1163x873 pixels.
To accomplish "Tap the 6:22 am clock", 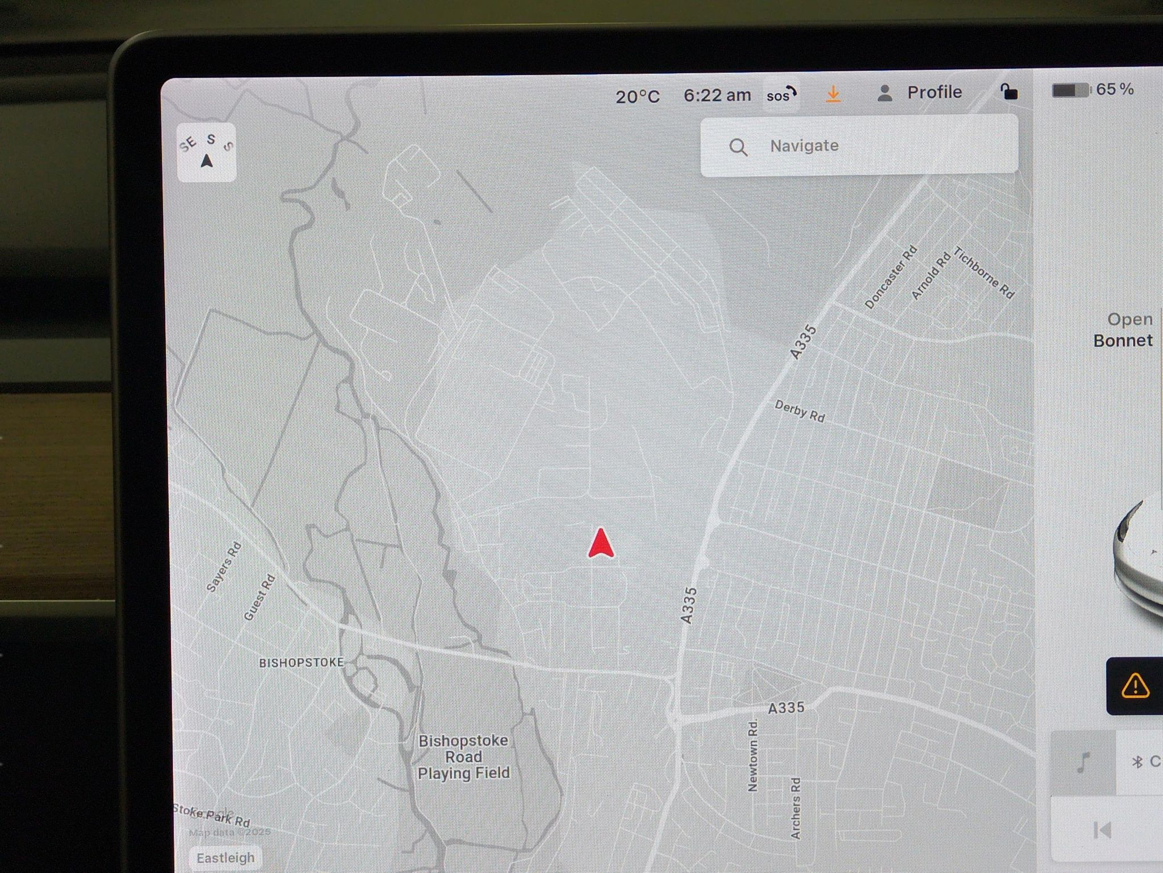I will (717, 95).
